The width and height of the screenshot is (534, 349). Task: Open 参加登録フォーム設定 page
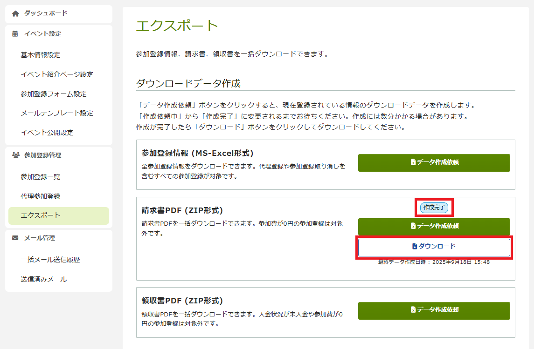pyautogui.click(x=54, y=94)
